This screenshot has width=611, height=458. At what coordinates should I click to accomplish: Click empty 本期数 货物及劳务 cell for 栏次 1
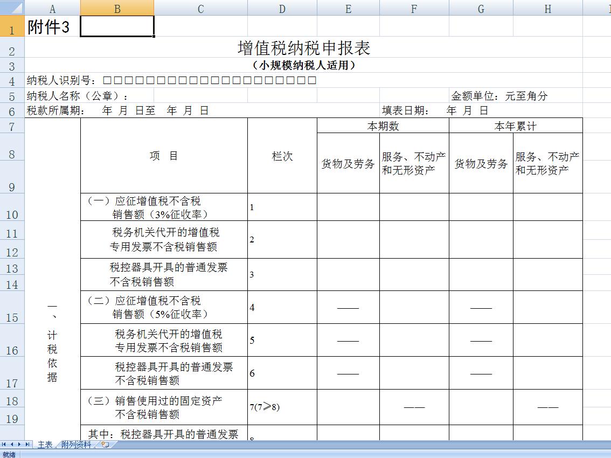349,207
